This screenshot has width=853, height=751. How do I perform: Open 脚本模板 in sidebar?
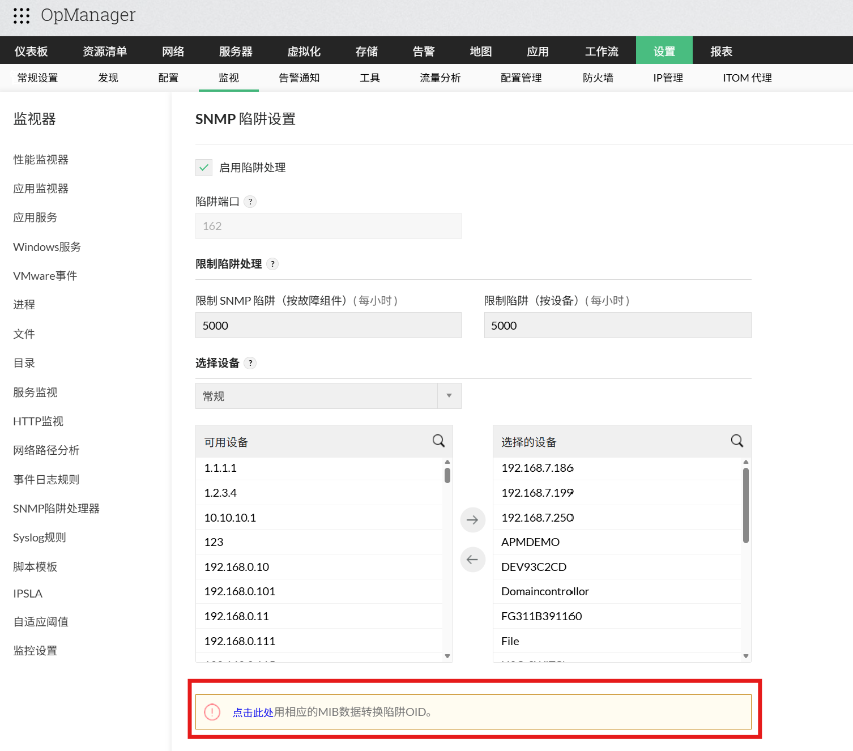point(35,567)
